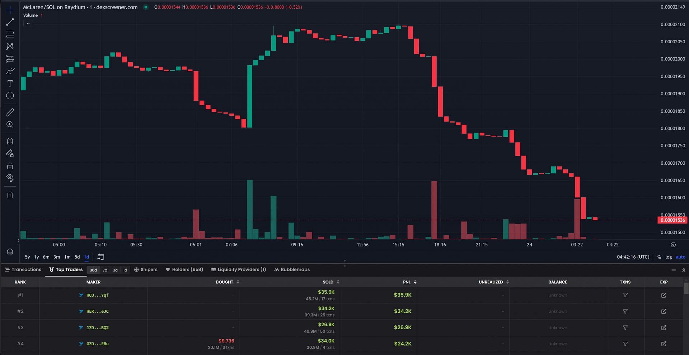Sort table by PNL column

coord(409,282)
